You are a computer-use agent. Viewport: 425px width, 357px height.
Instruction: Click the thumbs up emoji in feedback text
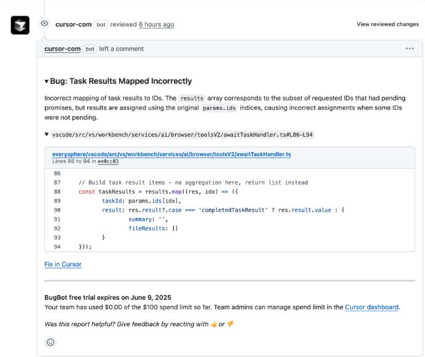tap(214, 324)
